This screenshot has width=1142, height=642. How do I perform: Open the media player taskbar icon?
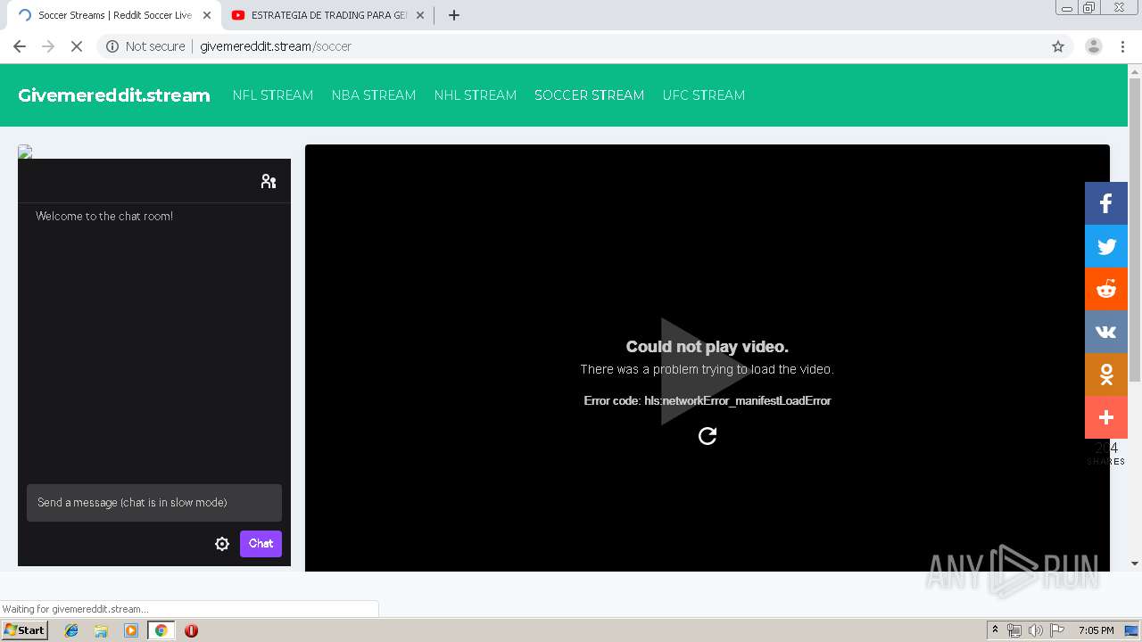tap(131, 630)
